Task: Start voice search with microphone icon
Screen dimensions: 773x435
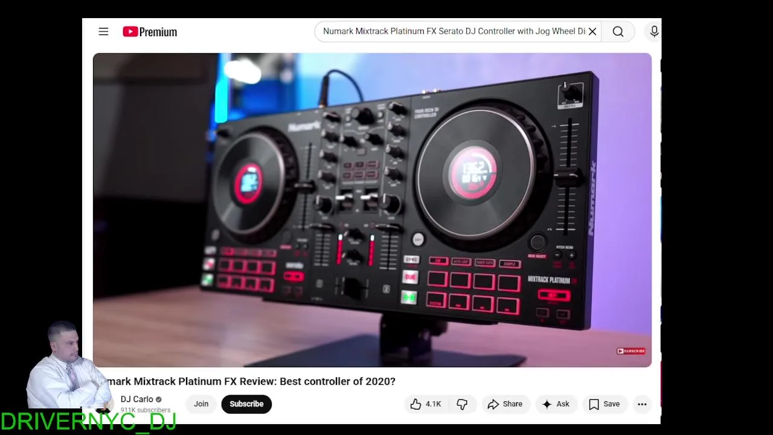Action: 654,31
